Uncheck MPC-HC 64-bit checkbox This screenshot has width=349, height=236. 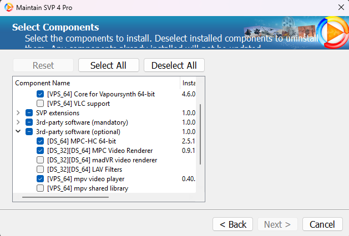41,141
